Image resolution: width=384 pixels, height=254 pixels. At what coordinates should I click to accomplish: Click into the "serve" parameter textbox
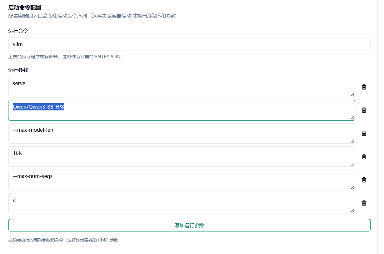[181, 87]
